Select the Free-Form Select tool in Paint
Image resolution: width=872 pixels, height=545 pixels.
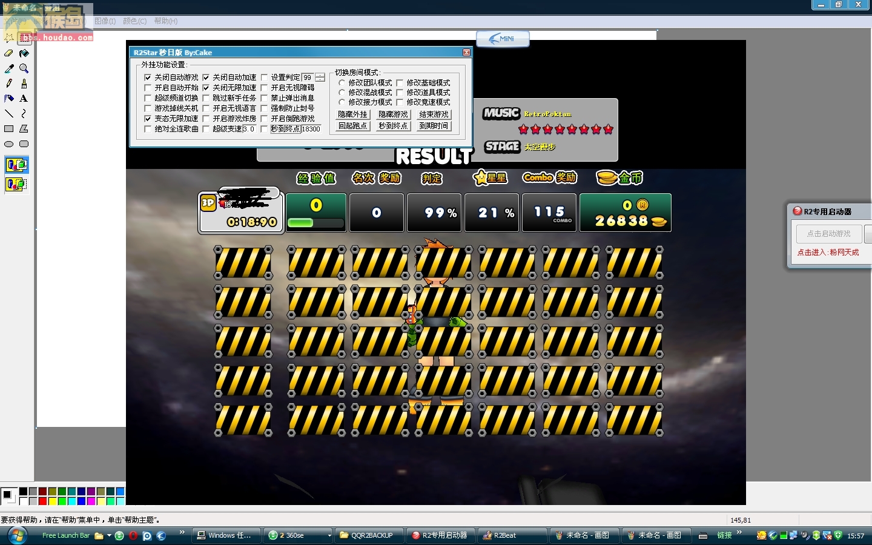coord(9,38)
